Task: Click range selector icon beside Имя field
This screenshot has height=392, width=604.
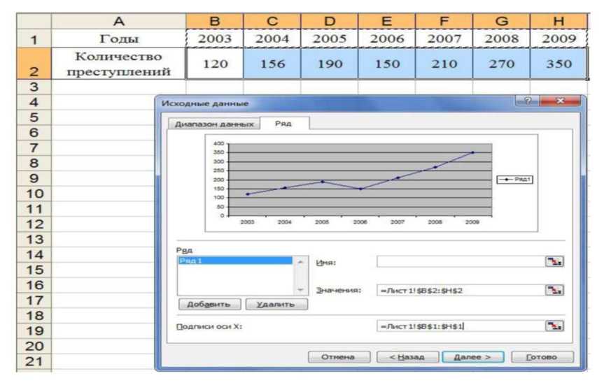Action: click(x=554, y=261)
